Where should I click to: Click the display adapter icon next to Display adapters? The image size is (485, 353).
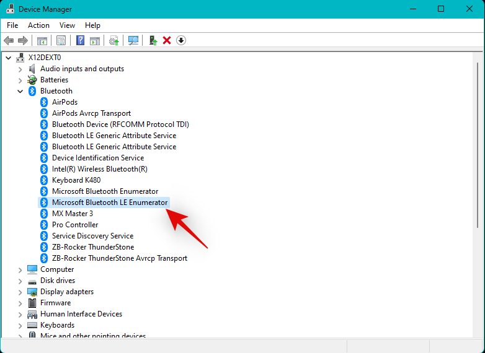click(32, 292)
